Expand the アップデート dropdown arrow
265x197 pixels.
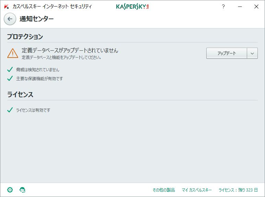[252, 53]
